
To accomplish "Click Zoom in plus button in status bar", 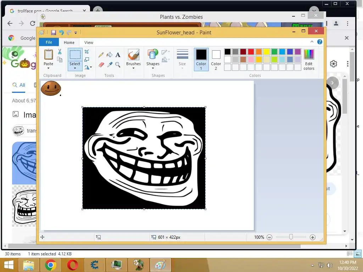I will 313,237.
